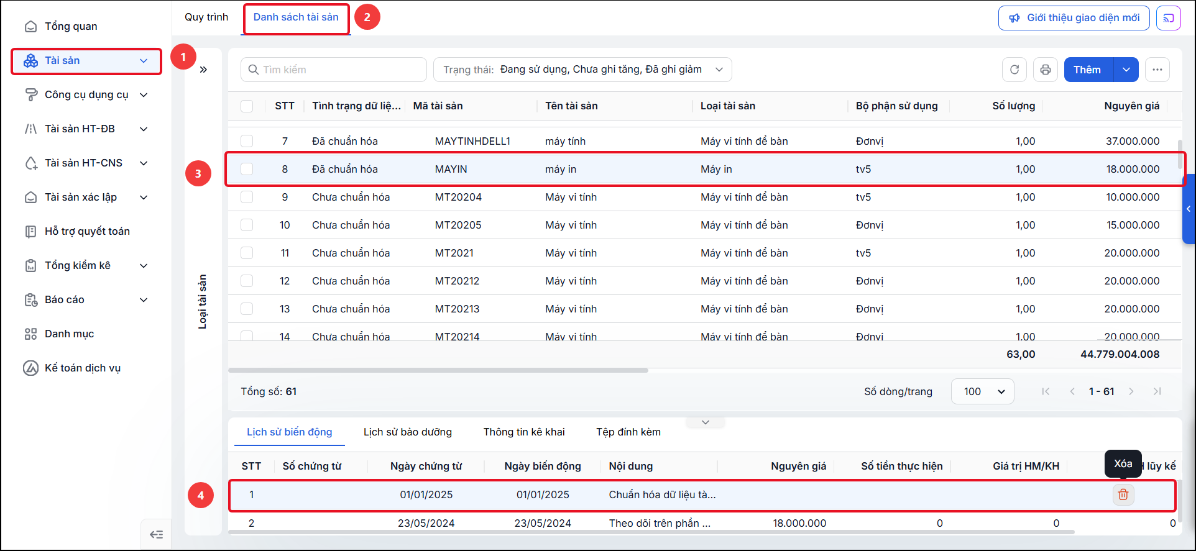Viewport: 1196px width, 551px height.
Task: Click the Danh mục grid icon
Action: (x=30, y=334)
